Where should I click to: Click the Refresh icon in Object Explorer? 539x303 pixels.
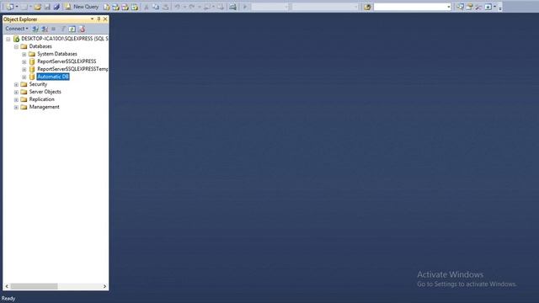point(72,29)
